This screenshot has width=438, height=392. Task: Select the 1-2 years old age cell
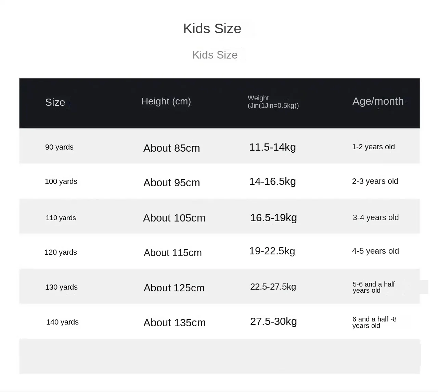point(373,147)
